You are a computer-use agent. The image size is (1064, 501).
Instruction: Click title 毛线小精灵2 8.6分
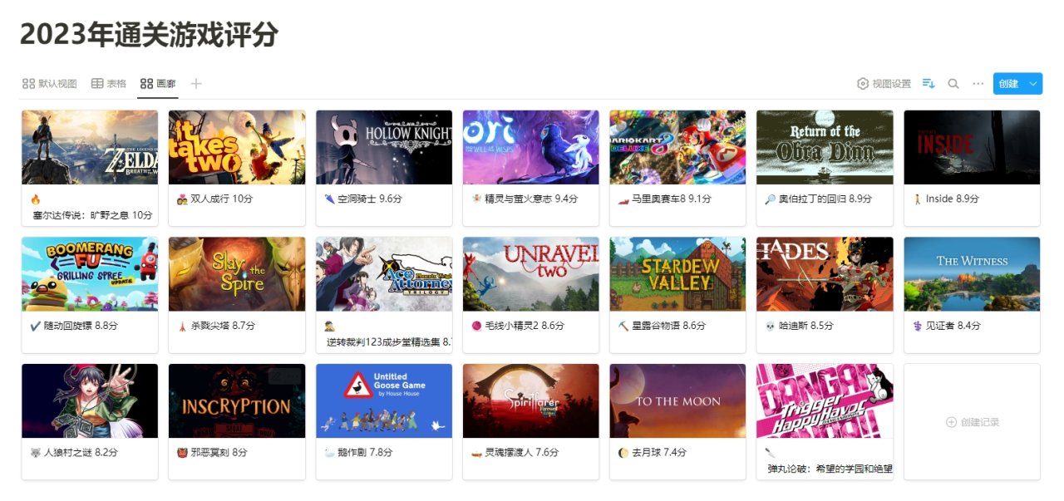click(525, 326)
